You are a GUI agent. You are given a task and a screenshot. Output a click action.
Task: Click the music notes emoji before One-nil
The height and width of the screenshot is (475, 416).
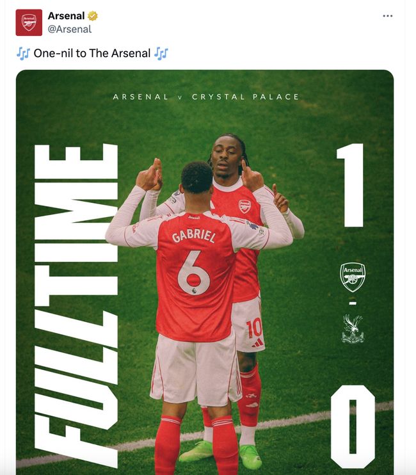pos(23,54)
